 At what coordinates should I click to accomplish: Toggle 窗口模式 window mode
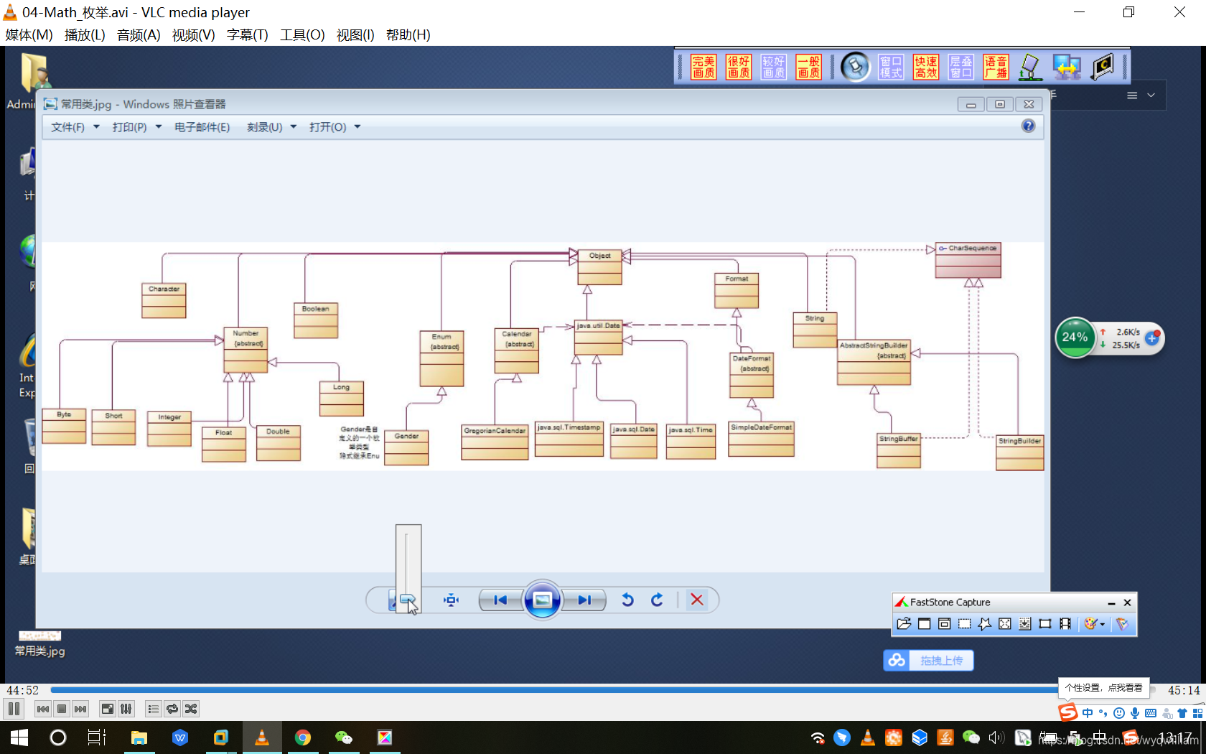[x=891, y=67]
